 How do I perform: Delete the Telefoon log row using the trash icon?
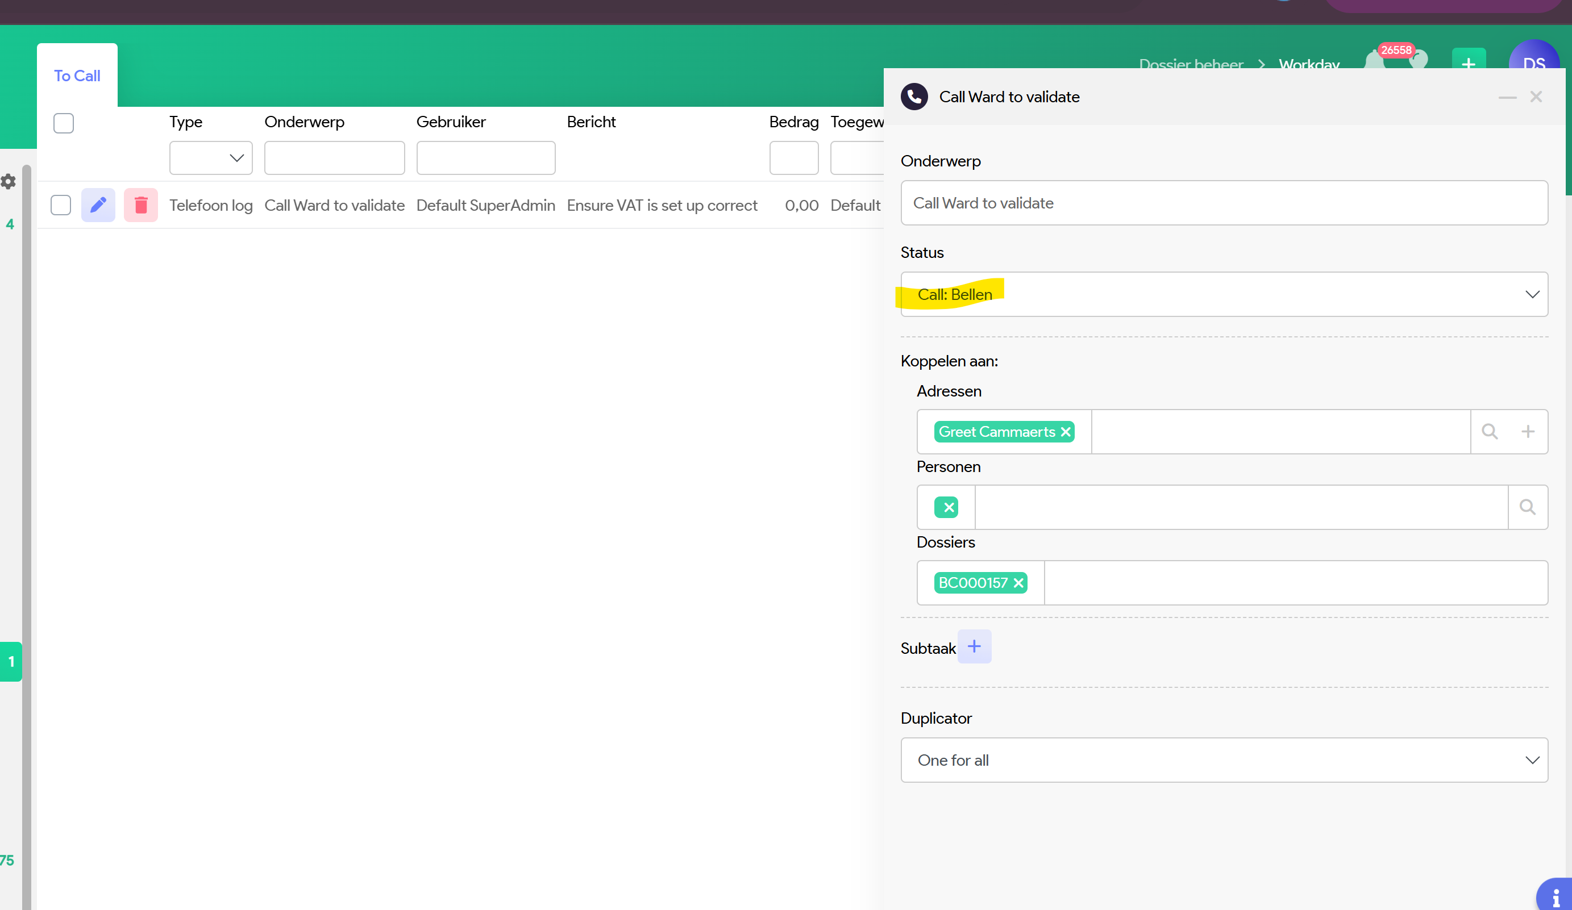pos(141,205)
